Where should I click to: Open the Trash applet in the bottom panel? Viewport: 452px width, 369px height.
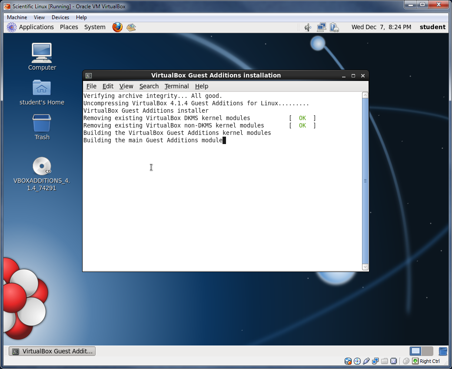click(443, 351)
